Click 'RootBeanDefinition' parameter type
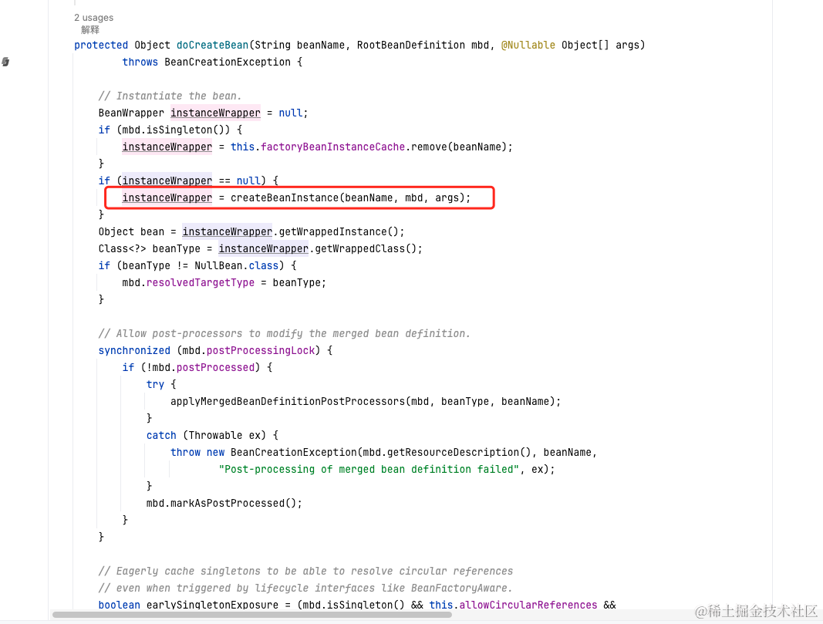Viewport: 823px width, 624px height. 410,46
